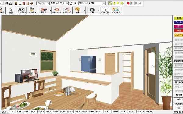Run the 採光チェック lighting check
The image size is (183, 114).
(67, 10)
